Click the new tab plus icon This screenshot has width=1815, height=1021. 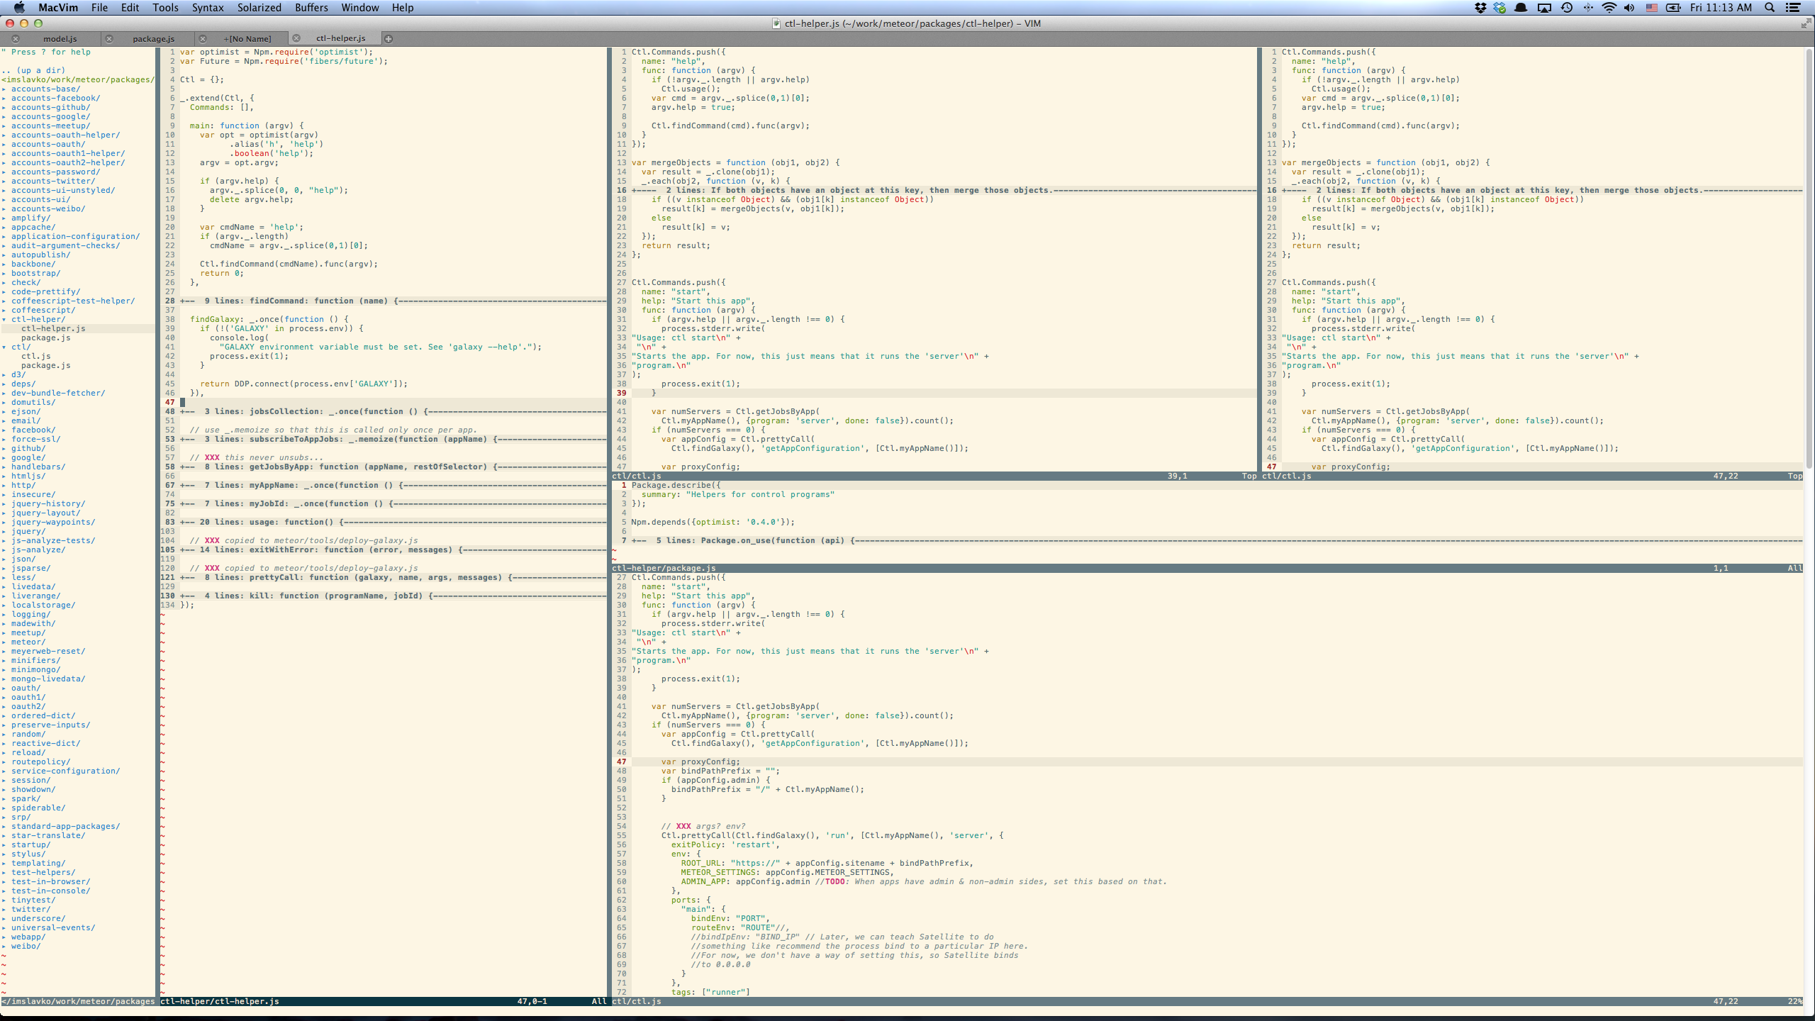tap(388, 38)
